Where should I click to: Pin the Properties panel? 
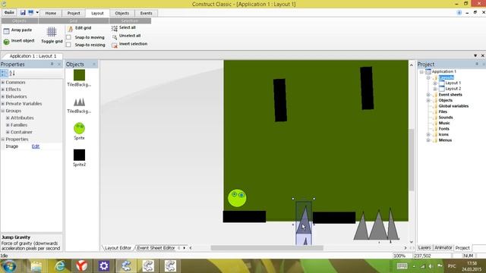click(52, 64)
